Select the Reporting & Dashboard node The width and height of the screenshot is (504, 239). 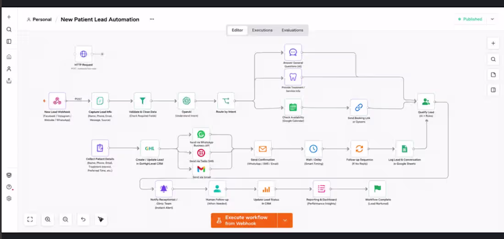click(322, 189)
